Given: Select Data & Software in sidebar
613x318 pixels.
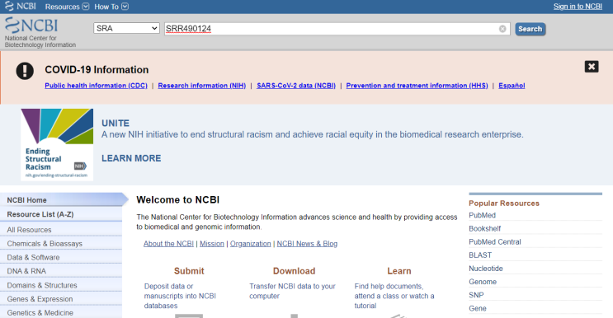Looking at the screenshot, I should click(x=61, y=258).
